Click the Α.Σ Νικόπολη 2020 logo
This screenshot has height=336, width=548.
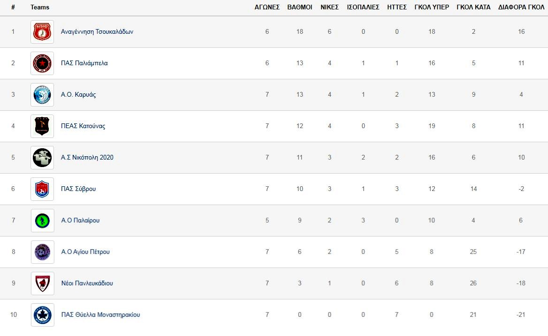pos(42,158)
